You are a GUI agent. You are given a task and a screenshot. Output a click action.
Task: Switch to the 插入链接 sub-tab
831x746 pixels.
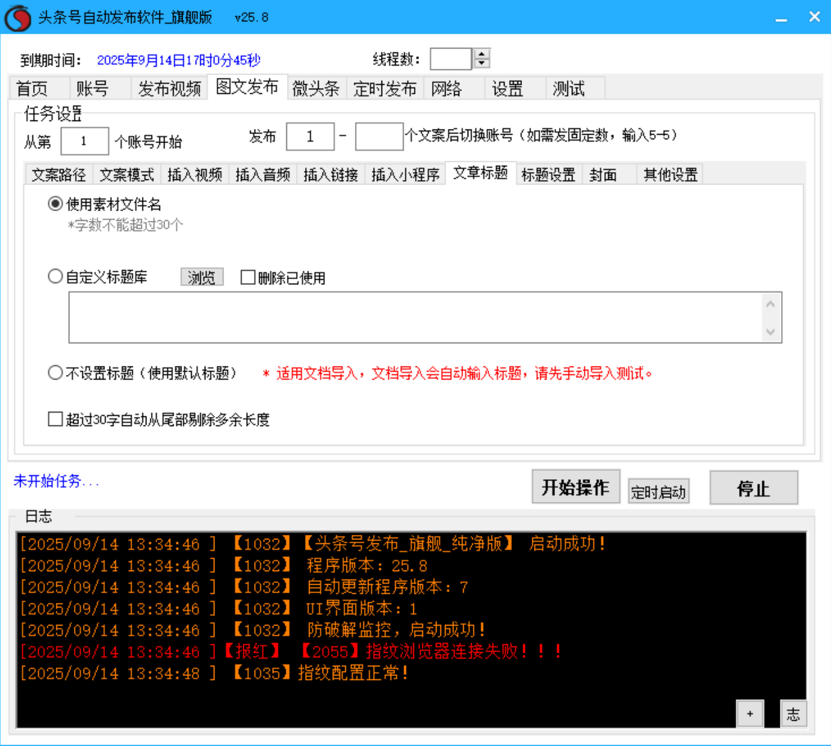332,174
